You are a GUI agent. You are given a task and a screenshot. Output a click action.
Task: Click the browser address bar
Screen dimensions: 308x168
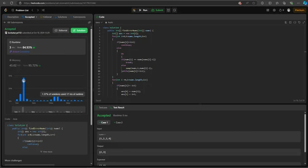tap(128, 3)
